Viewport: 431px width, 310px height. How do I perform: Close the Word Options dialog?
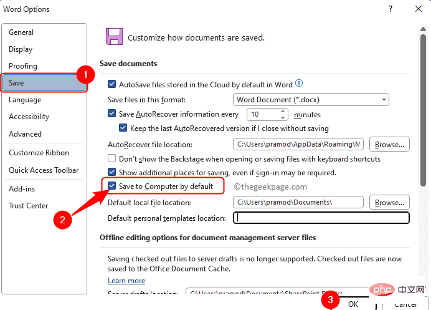coord(419,9)
